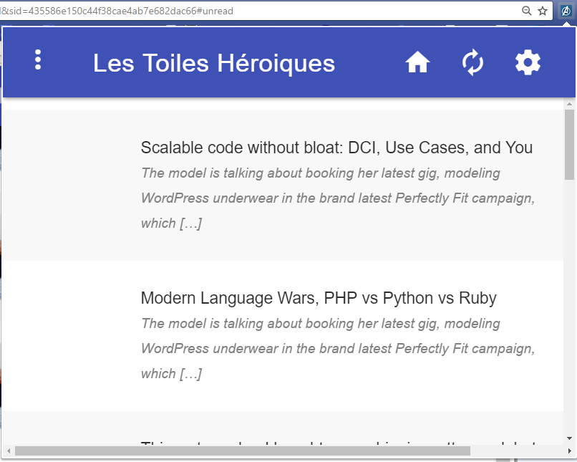Viewport: 577px width, 462px height.
Task: Click the horizontal scrollbar right arrow
Action: coord(558,451)
